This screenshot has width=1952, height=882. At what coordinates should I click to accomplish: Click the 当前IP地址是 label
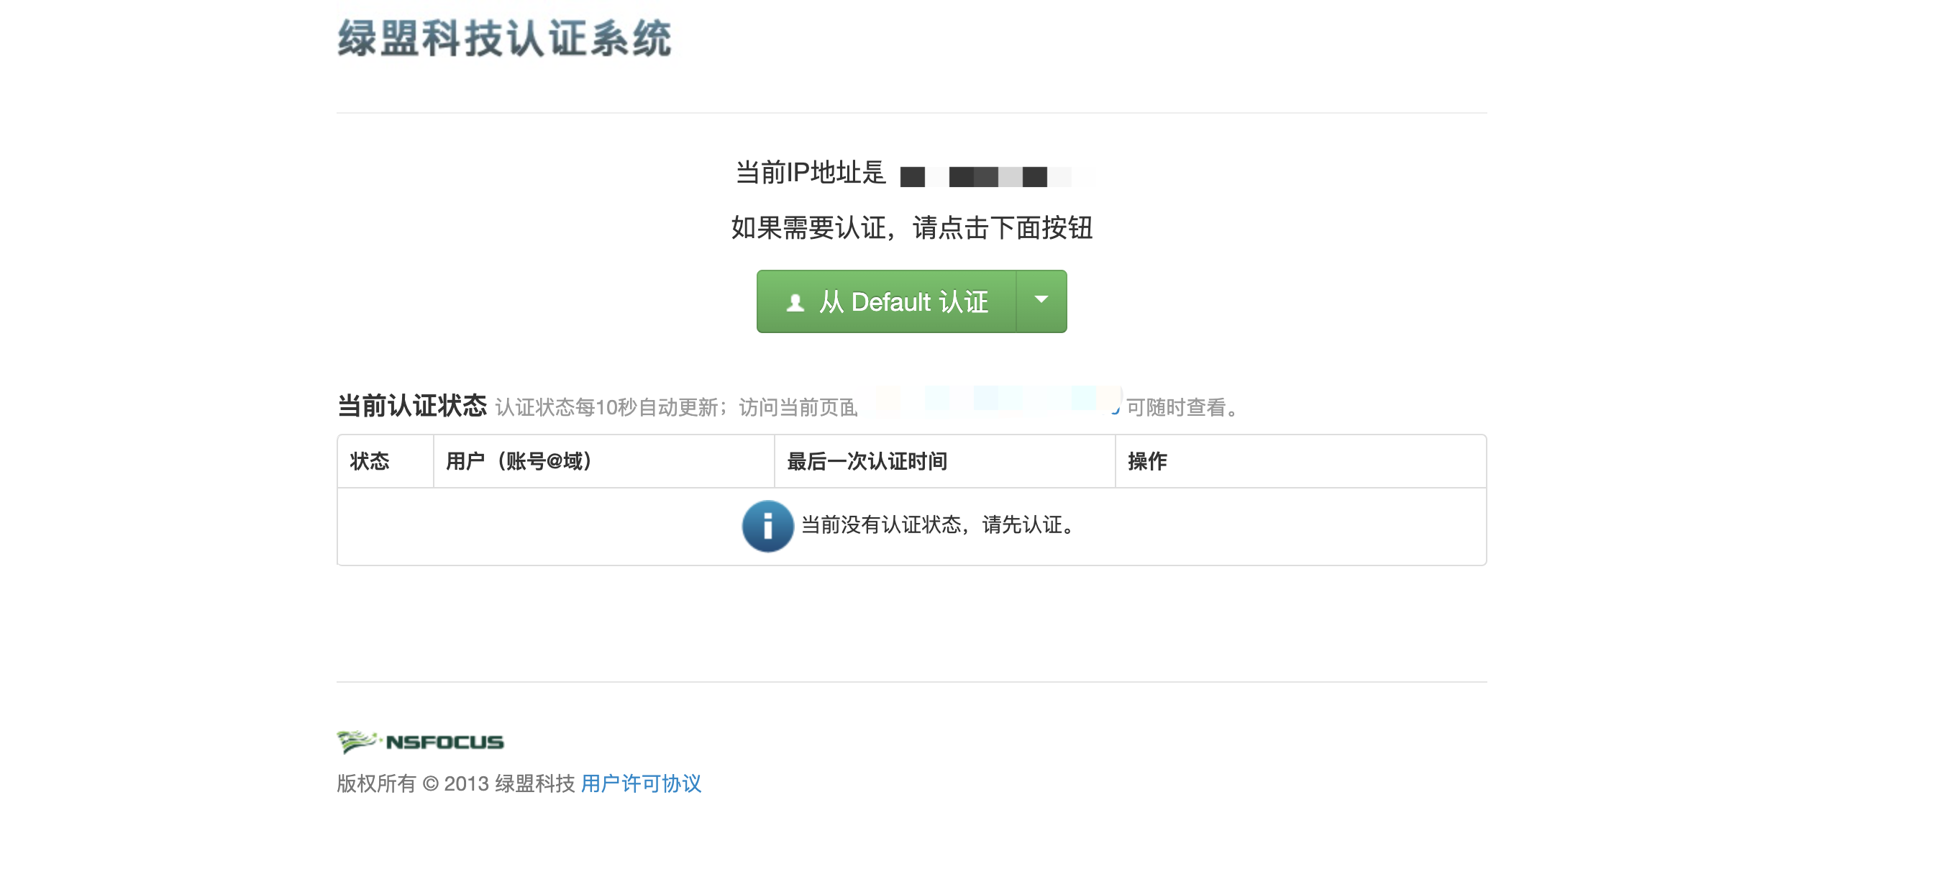[810, 173]
